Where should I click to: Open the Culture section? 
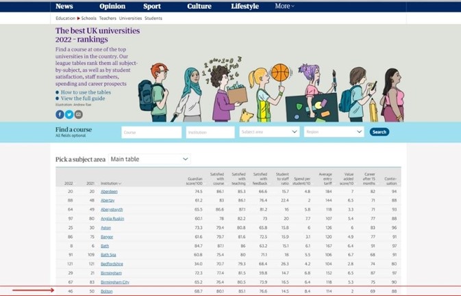(x=199, y=6)
